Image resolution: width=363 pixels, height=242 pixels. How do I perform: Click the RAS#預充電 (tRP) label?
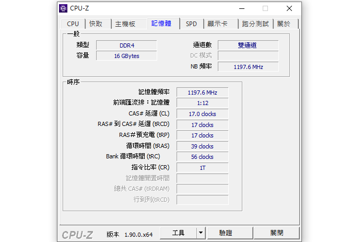(144, 135)
